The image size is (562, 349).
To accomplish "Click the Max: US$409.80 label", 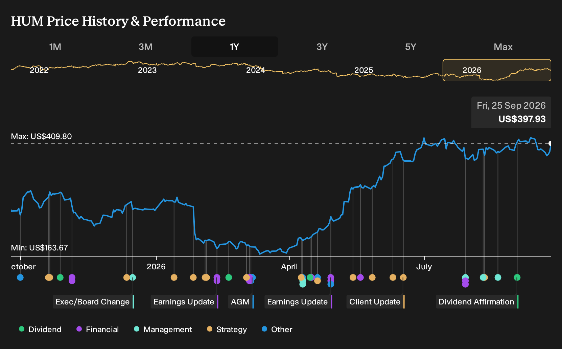I will [x=41, y=136].
